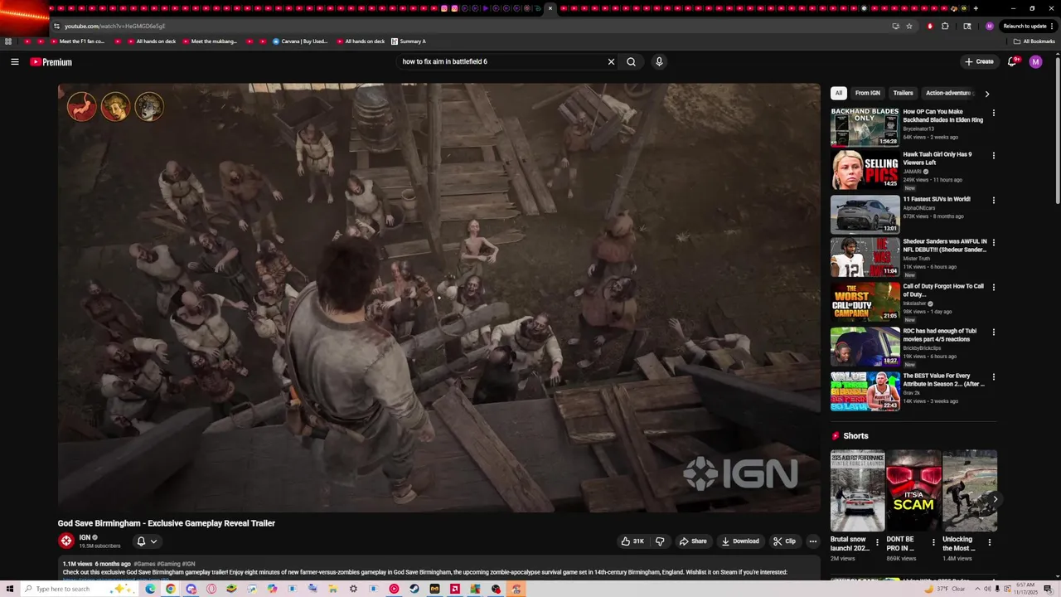Click Relaunch to update button
Viewport: 1061px width, 597px height.
(1028, 26)
